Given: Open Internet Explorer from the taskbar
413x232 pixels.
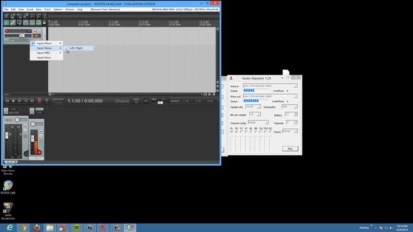Looking at the screenshot, I should tap(10, 227).
